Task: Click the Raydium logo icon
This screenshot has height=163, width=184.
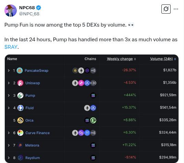Action: (x=20, y=158)
